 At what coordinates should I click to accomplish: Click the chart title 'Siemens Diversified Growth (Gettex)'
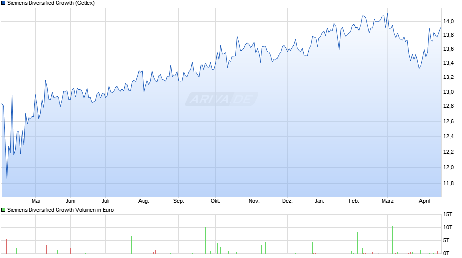click(x=51, y=3)
